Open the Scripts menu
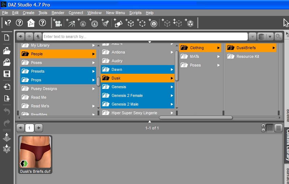289x184 pixels. tap(135, 13)
